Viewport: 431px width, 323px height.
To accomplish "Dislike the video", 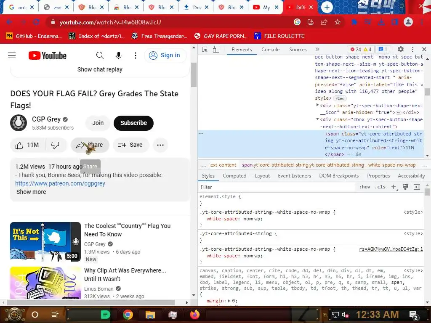I will coord(55,145).
